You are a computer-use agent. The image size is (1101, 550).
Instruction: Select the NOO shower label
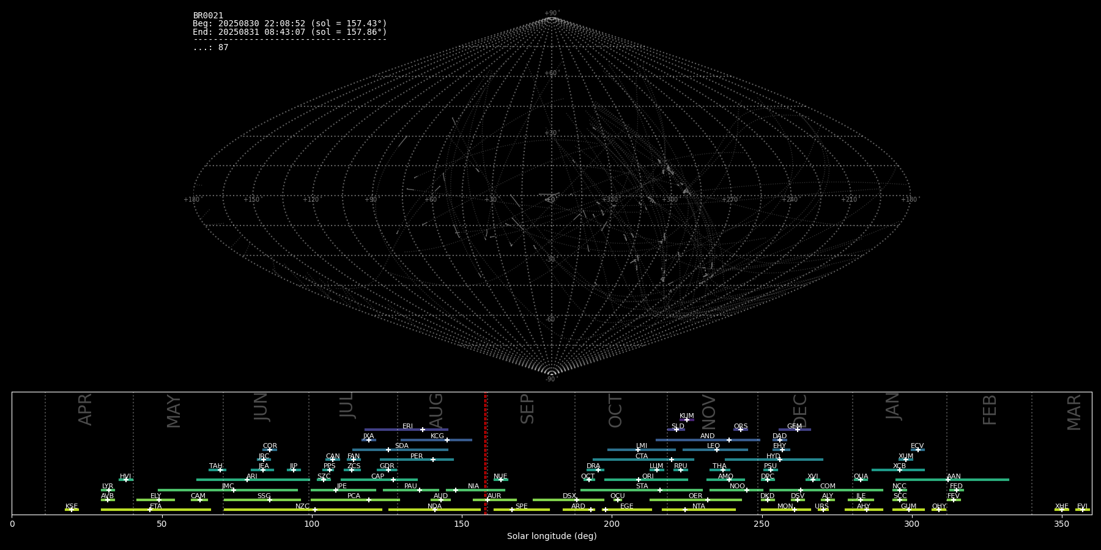click(x=738, y=486)
